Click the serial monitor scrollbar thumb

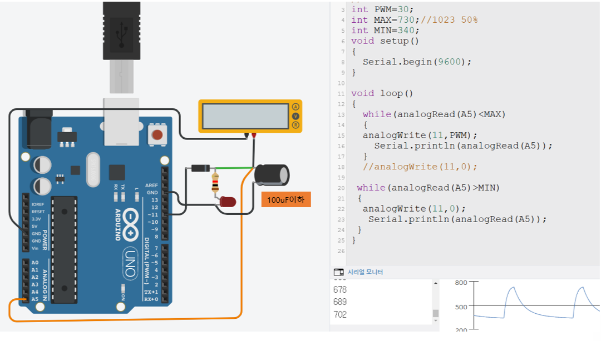point(436,314)
